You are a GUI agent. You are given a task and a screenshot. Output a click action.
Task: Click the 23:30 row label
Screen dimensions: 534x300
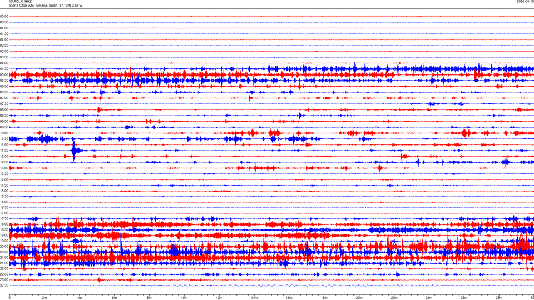4,286
